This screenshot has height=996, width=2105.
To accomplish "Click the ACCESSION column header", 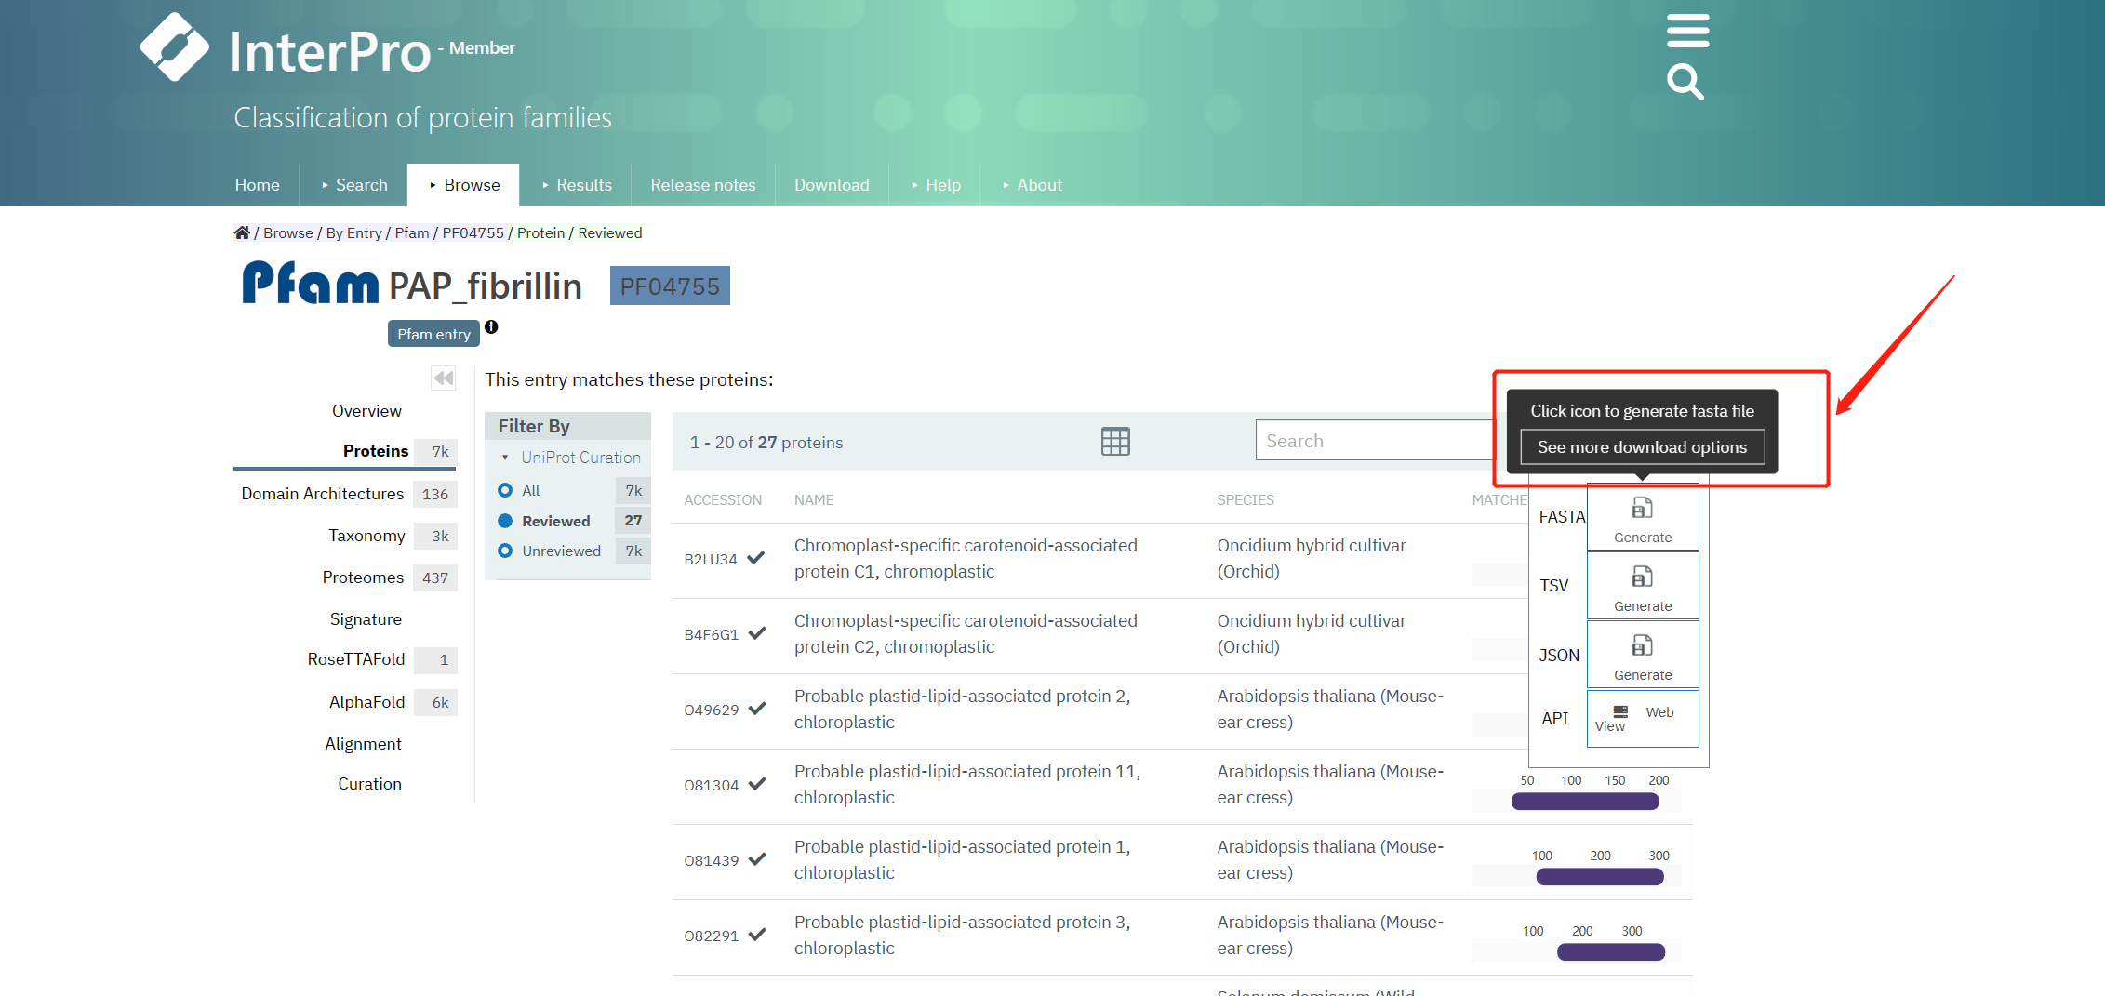I will [723, 500].
